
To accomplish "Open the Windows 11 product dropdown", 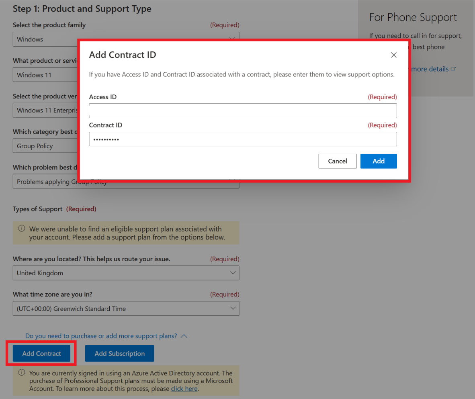I will pyautogui.click(x=44, y=75).
